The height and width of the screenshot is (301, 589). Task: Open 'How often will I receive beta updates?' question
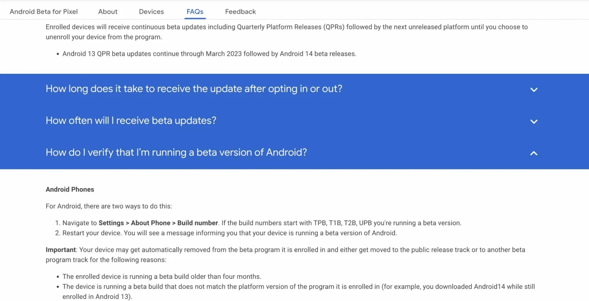click(131, 120)
